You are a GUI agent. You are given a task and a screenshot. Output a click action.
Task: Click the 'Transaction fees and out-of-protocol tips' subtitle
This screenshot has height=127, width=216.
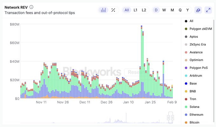pyautogui.click(x=40, y=13)
